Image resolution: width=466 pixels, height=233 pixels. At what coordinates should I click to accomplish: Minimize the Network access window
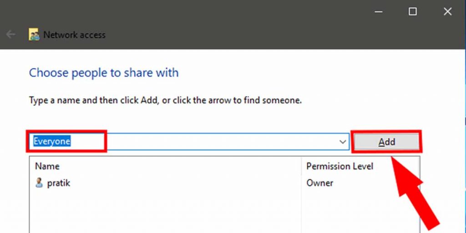tap(378, 11)
